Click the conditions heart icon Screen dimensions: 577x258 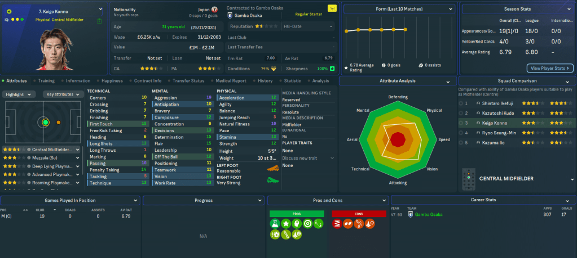click(x=274, y=69)
